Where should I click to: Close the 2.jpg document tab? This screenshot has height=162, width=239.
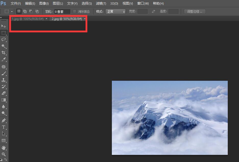click(x=85, y=18)
